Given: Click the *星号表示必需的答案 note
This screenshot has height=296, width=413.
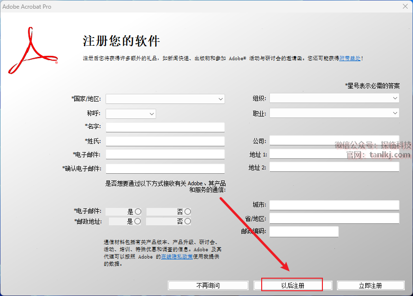Looking at the screenshot, I should pyautogui.click(x=373, y=86).
